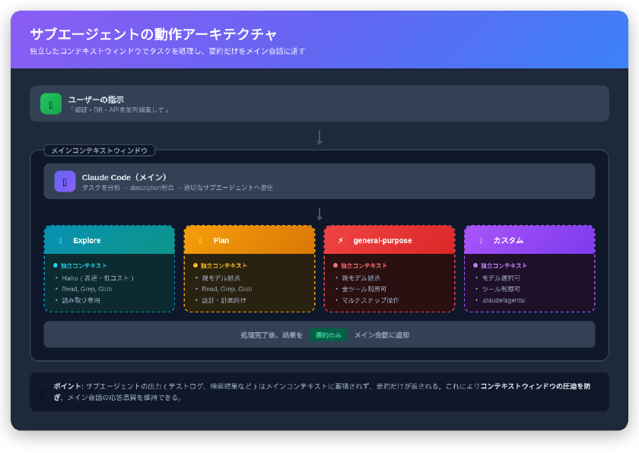Click the return arrow icon in the result bar
Image resolution: width=639 pixels, height=453 pixels.
(x=232, y=334)
